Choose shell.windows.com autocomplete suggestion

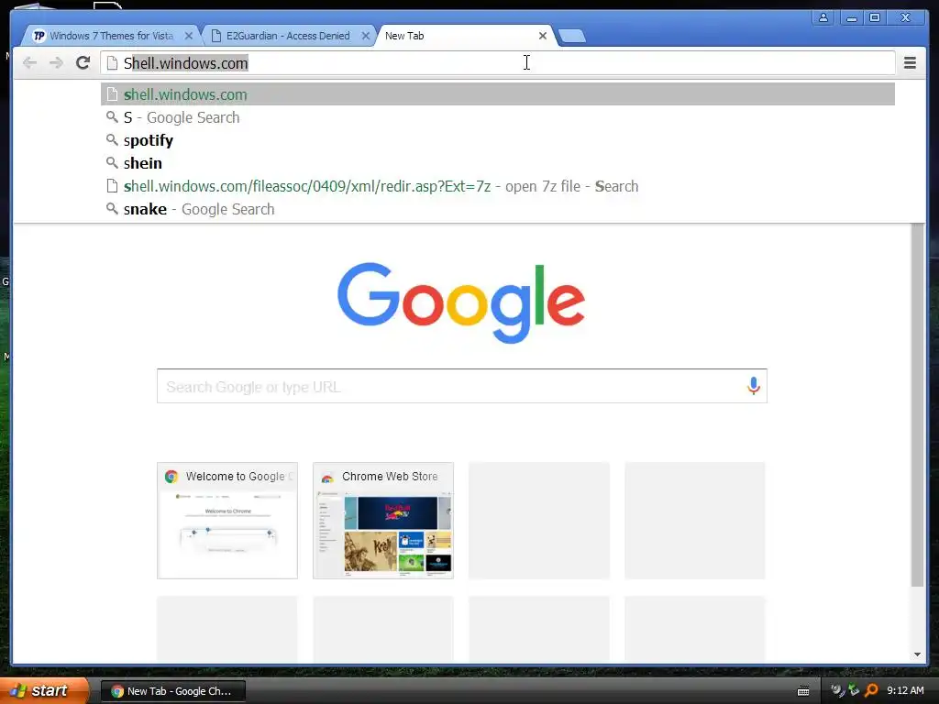(498, 94)
